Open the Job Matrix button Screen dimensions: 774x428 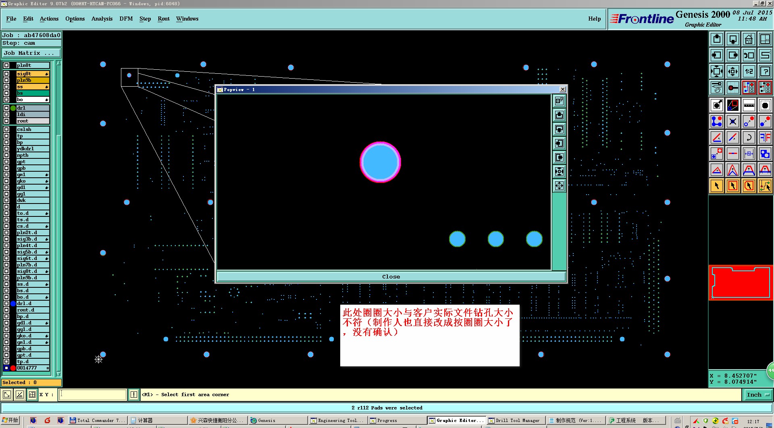point(31,53)
